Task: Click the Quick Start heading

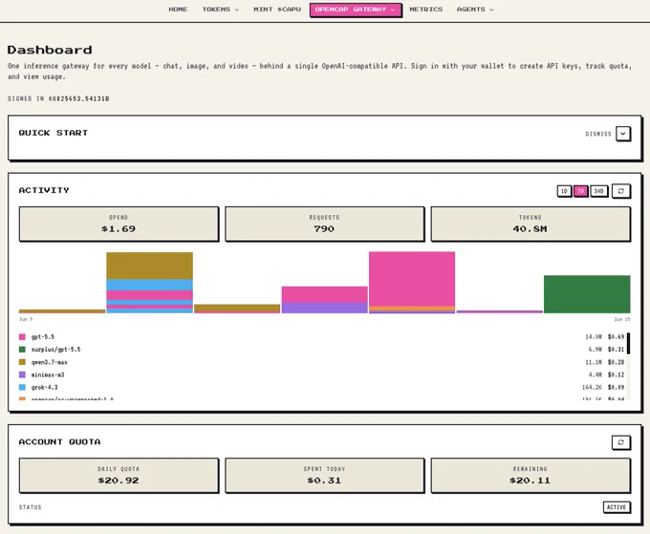Action: pos(54,133)
